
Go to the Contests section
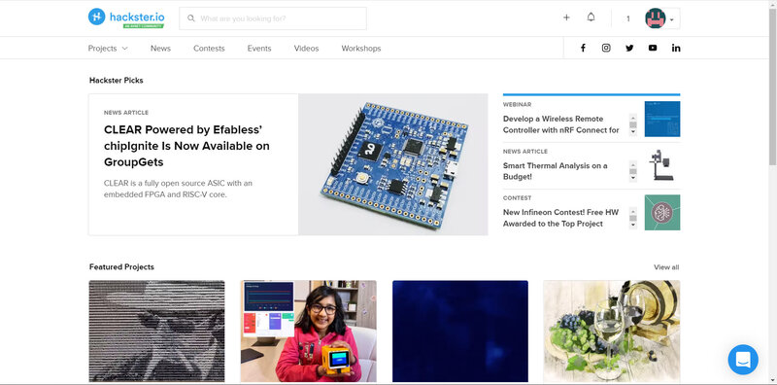pyautogui.click(x=209, y=49)
